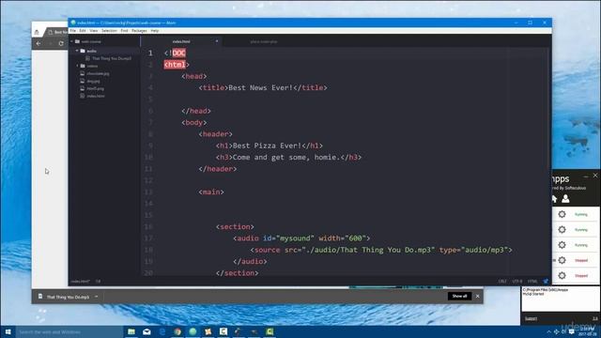Click the audio folder icon in tree
601x338 pixels.
tap(83, 51)
